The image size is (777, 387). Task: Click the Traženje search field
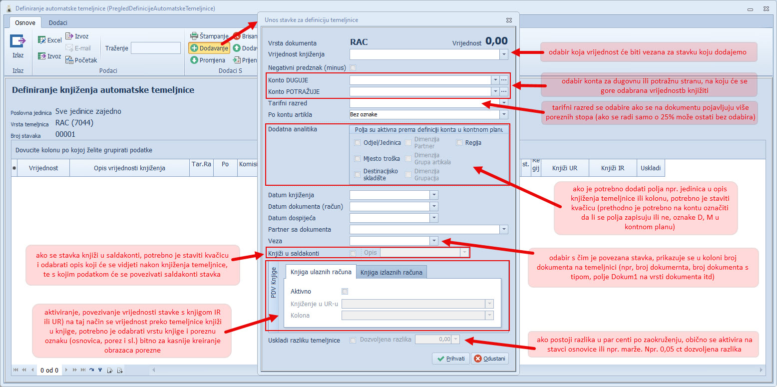tap(155, 48)
